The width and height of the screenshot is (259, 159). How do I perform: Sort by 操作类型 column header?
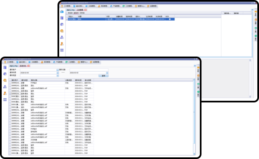coord(25,80)
